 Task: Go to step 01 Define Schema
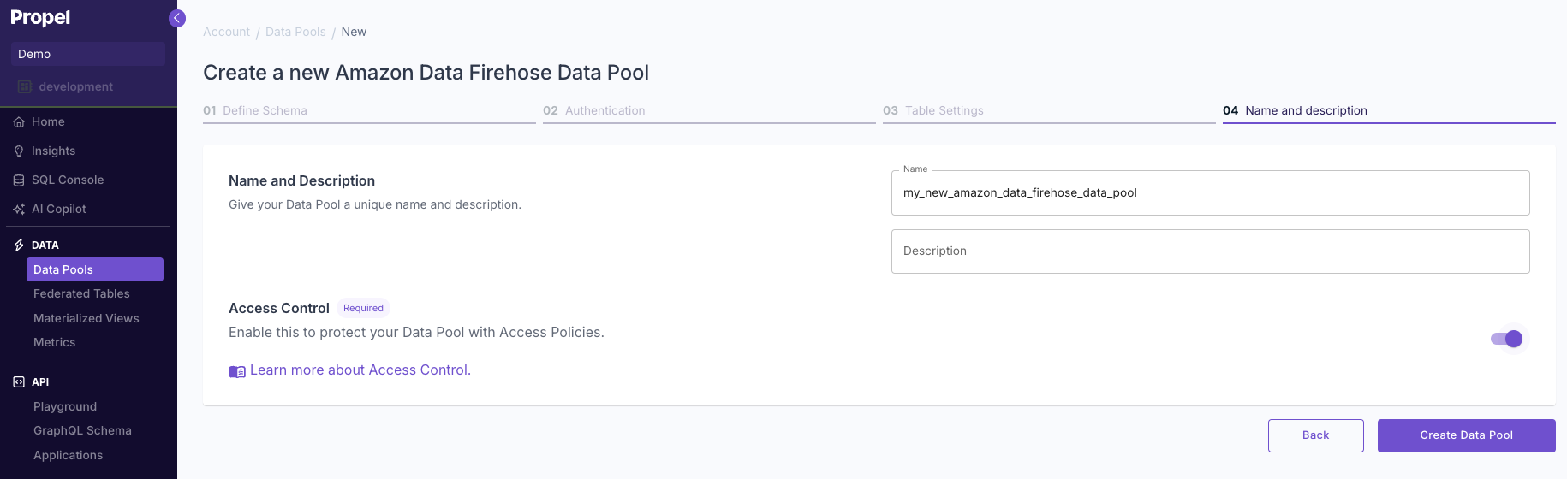click(x=369, y=111)
